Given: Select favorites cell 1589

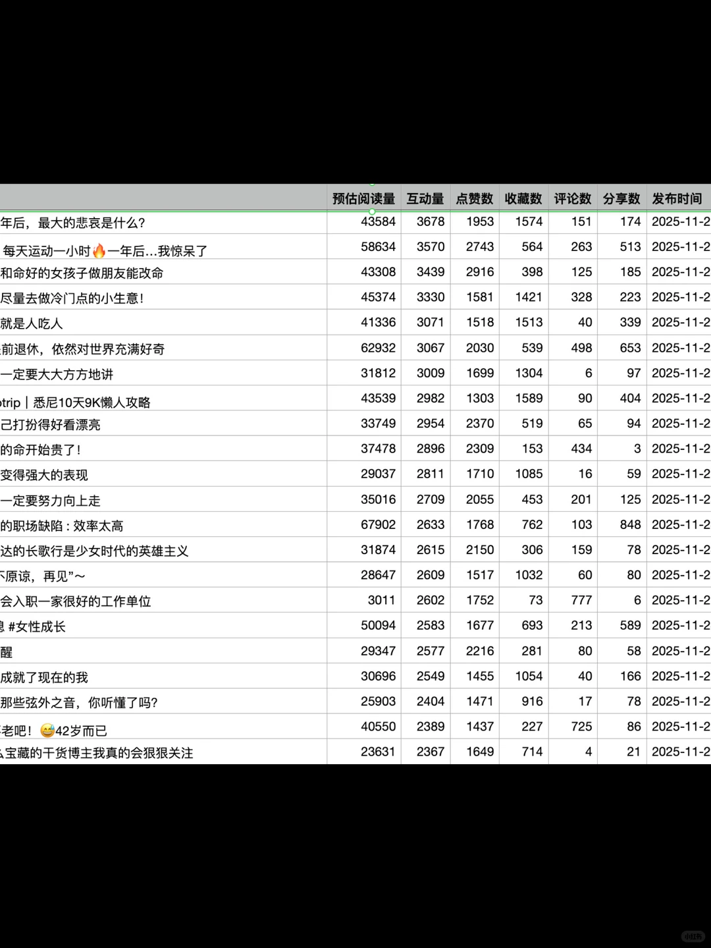Looking at the screenshot, I should pos(523,398).
